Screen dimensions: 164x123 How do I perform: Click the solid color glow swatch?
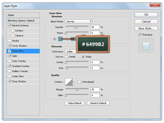pyautogui.click(x=60, y=39)
